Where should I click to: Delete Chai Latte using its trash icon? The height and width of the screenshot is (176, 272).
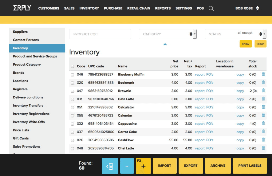pyautogui.click(x=263, y=148)
